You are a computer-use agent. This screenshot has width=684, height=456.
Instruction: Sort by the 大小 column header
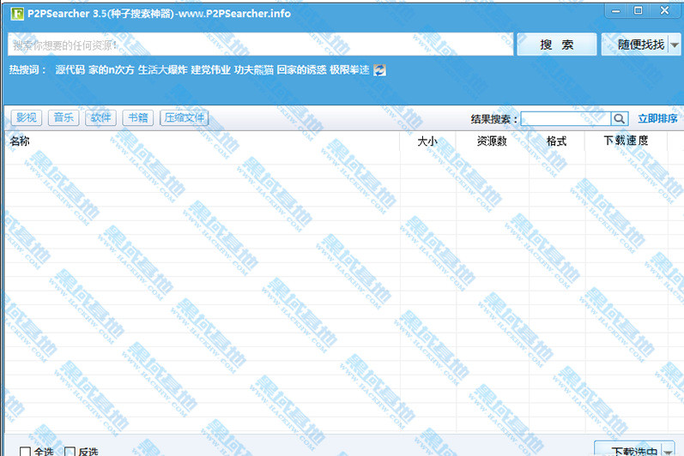tap(427, 141)
